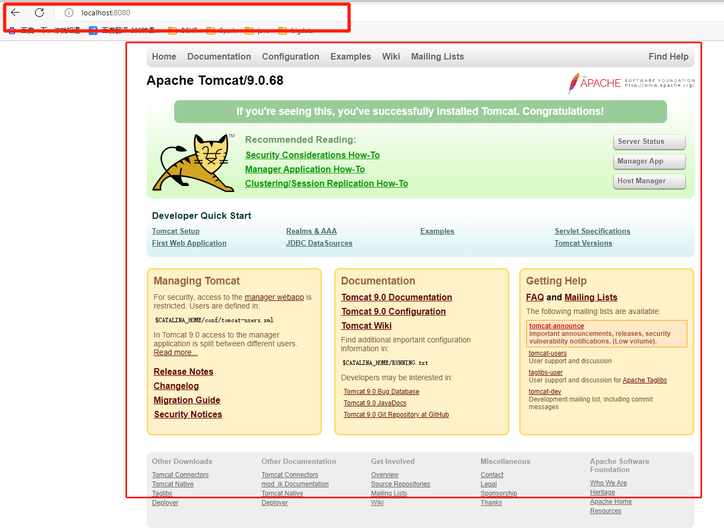Open Source Repositories link
724x529 pixels.
click(x=401, y=484)
